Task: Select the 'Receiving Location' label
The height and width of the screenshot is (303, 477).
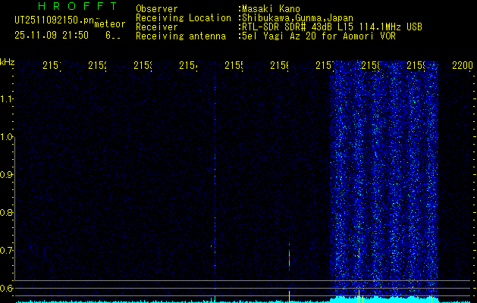Action: (x=184, y=18)
